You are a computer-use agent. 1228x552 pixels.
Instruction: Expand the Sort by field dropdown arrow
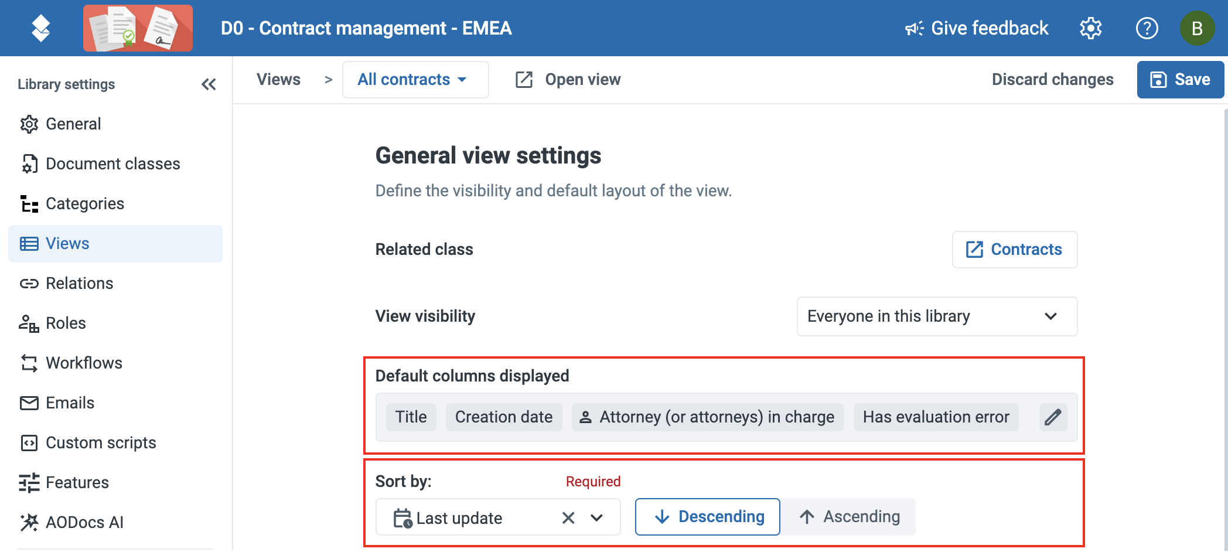click(596, 518)
